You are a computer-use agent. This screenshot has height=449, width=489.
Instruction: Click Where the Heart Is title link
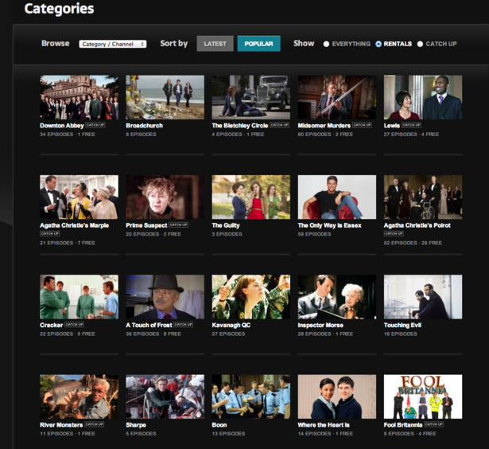(324, 425)
